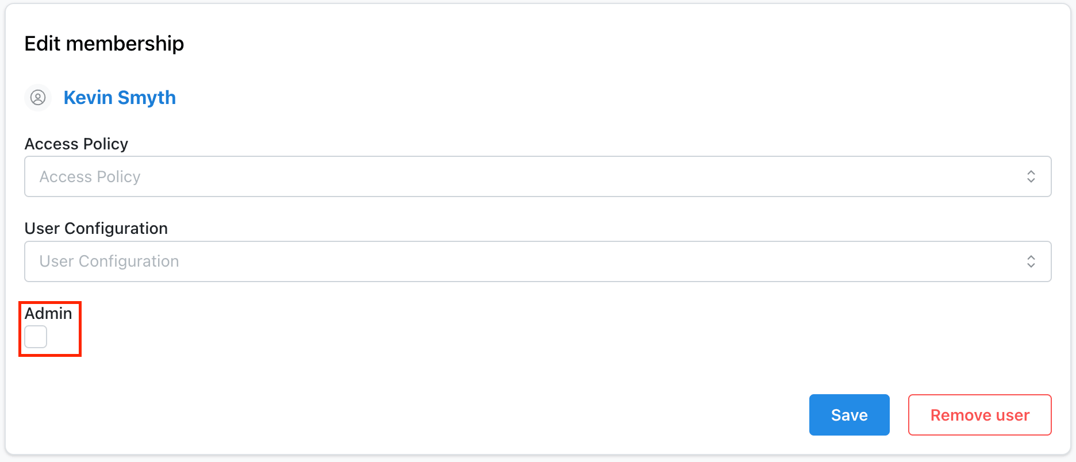Click the Access Policy up-down chevron icon
The width and height of the screenshot is (1076, 462).
pyautogui.click(x=1031, y=176)
